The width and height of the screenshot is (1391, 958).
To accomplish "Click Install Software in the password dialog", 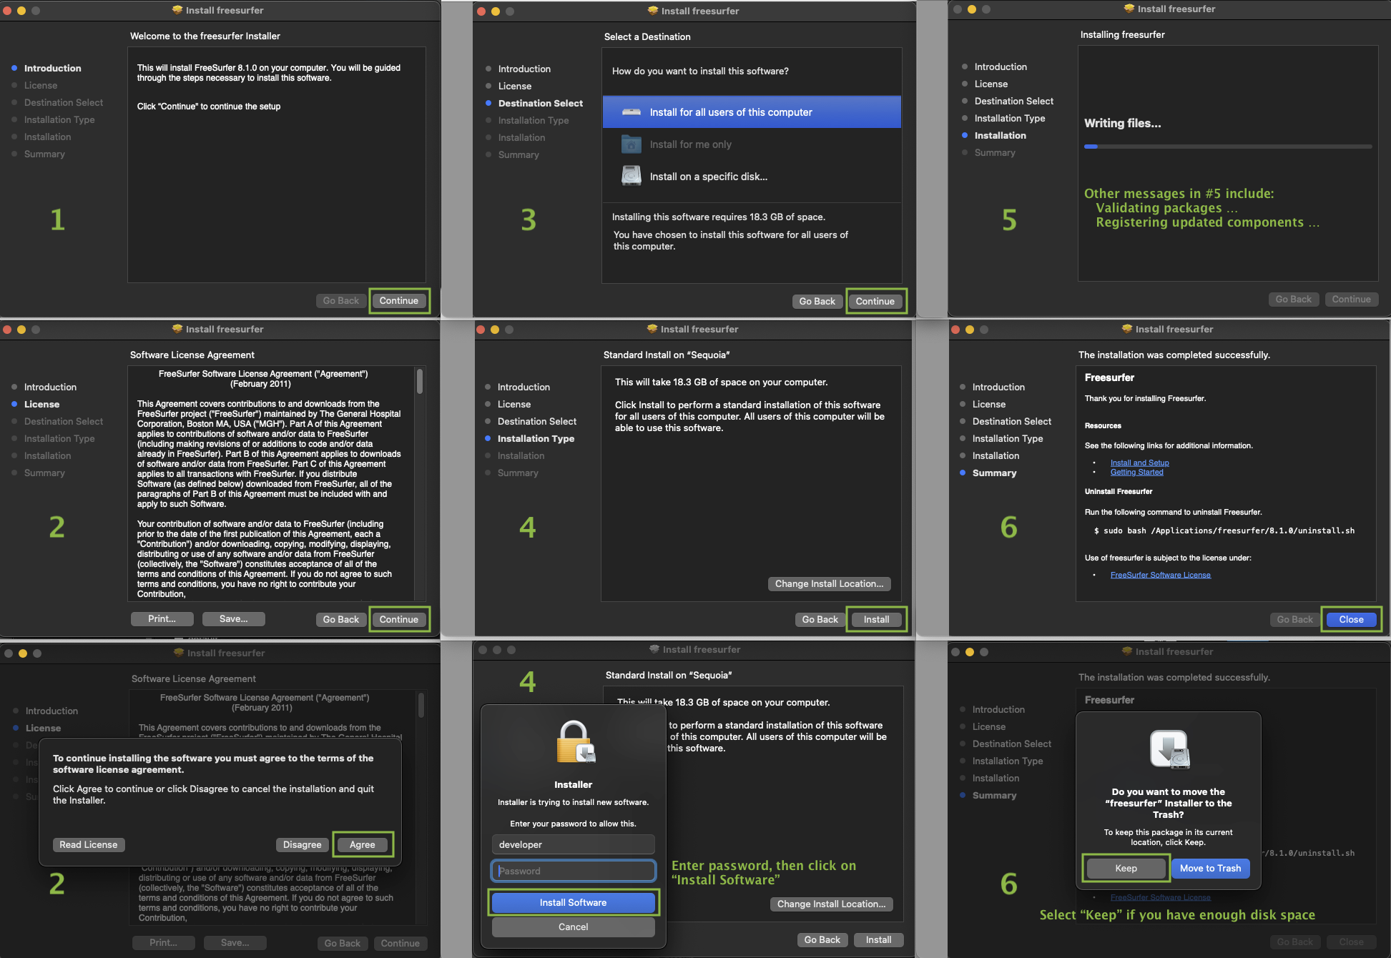I will click(573, 903).
